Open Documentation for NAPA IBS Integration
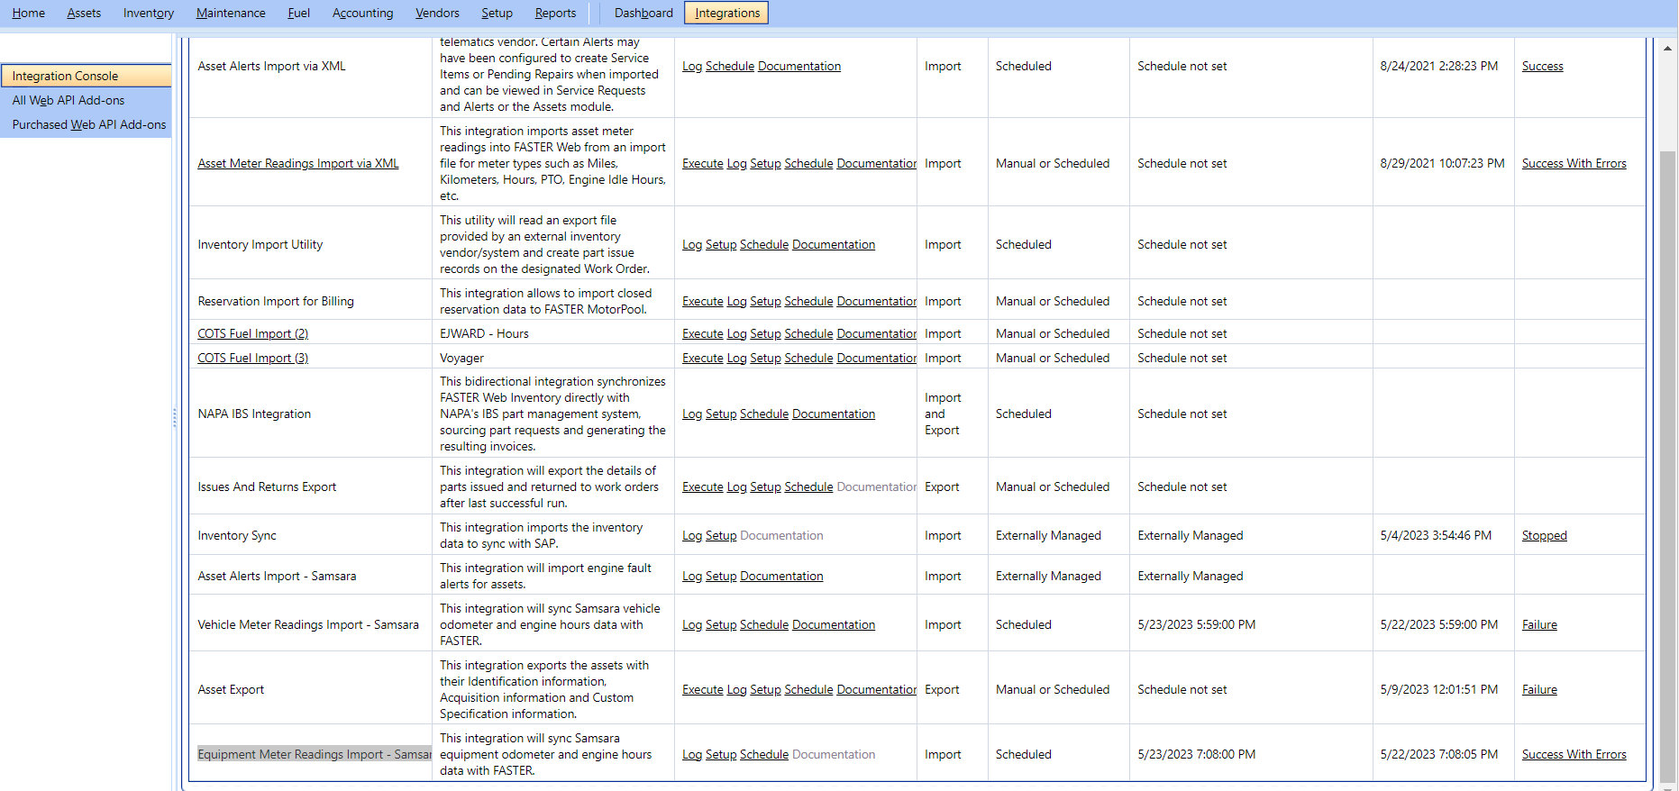Viewport: 1679px width, 791px height. [834, 414]
